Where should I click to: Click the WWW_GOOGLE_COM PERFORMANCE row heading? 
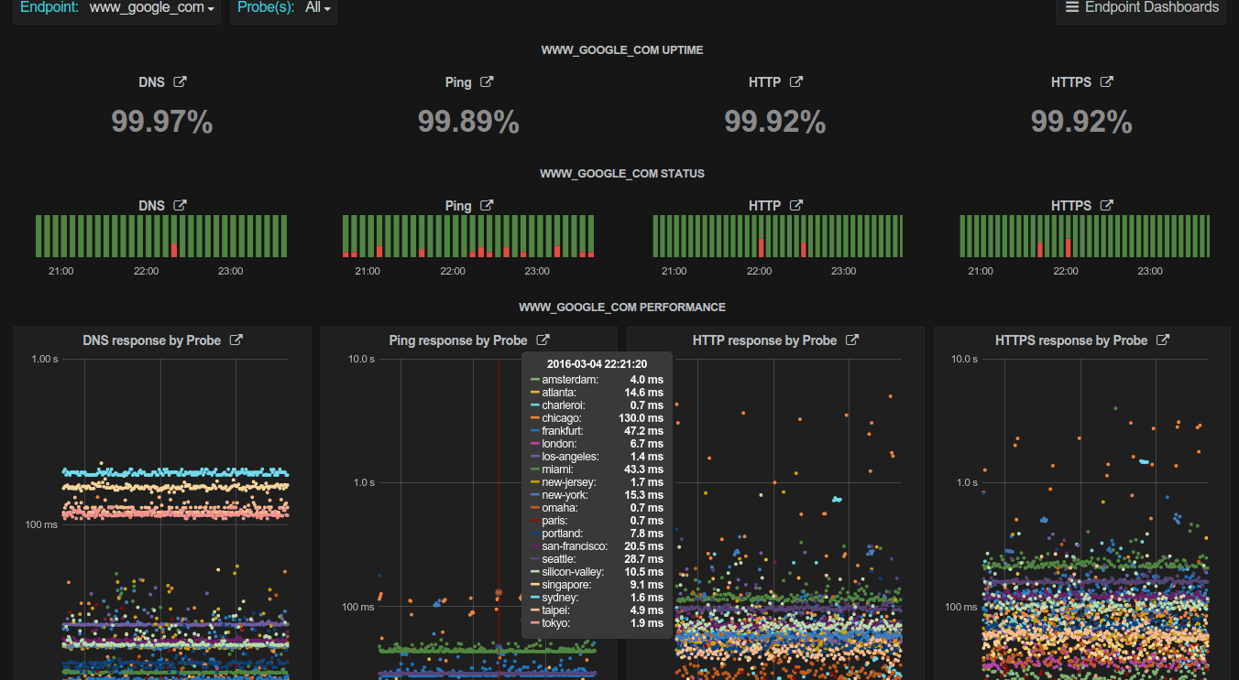point(621,308)
